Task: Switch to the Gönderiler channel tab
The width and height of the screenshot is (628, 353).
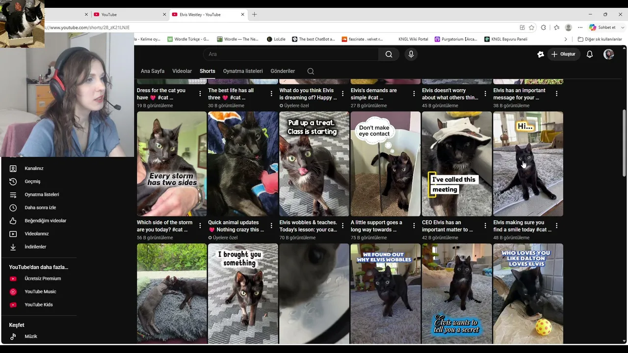Action: 283,71
